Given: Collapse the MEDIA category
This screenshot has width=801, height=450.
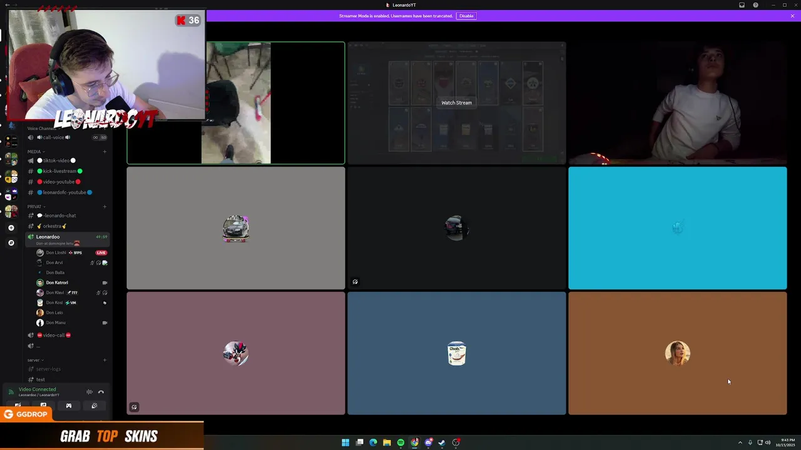Looking at the screenshot, I should (x=36, y=151).
